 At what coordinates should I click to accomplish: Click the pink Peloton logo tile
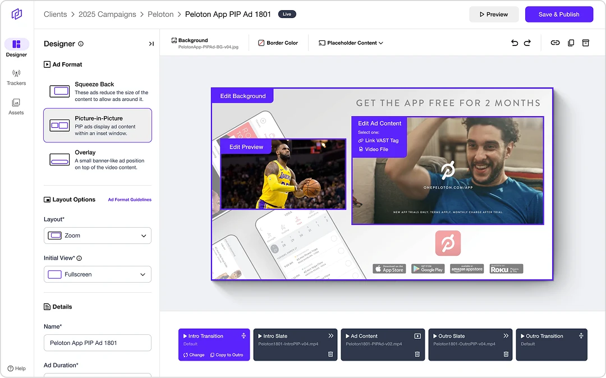(448, 243)
